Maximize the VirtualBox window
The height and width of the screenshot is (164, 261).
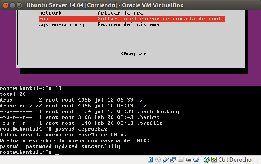20,5
